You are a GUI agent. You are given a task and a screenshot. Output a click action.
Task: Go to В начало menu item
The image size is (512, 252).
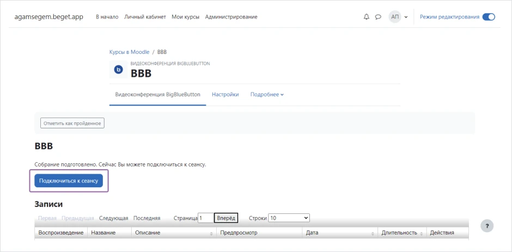pos(107,17)
